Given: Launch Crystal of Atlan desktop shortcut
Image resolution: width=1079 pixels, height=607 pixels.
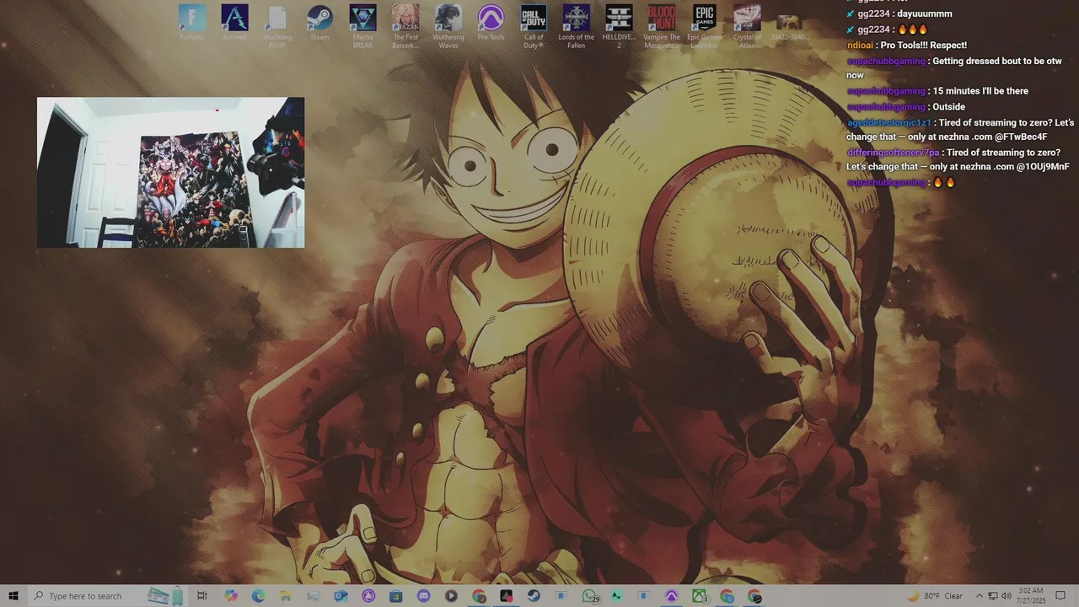Looking at the screenshot, I should click(747, 27).
